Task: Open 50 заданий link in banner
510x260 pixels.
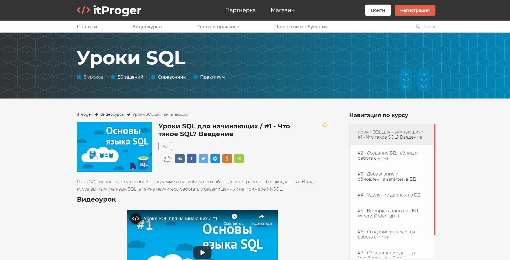Action: 131,77
